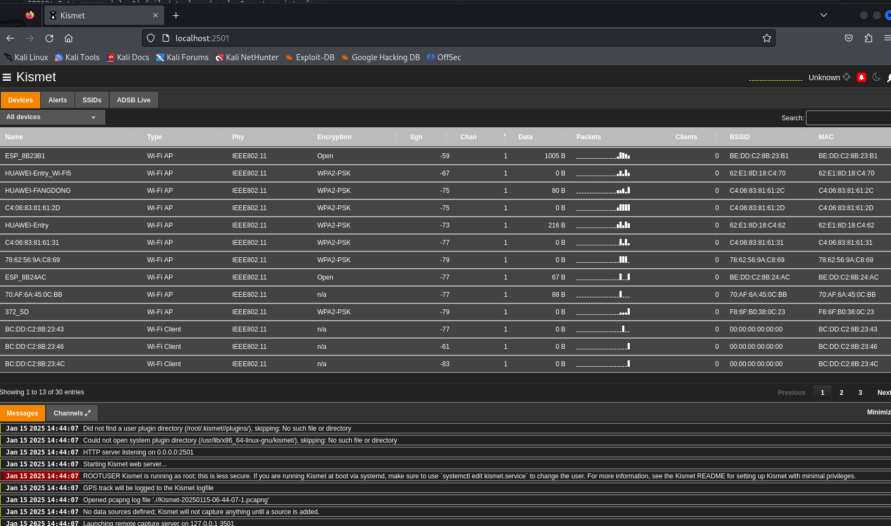
Task: Open device row ESP_8B23B1
Action: [x=445, y=156]
